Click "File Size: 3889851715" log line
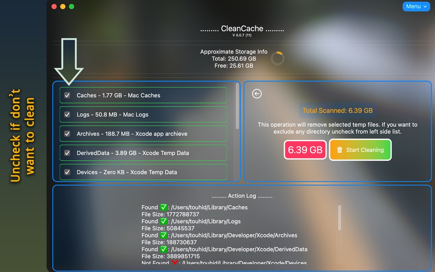The image size is (435, 272). (170, 256)
